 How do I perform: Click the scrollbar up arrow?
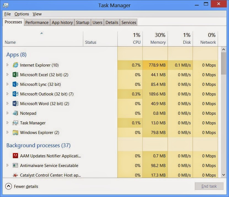(223, 50)
